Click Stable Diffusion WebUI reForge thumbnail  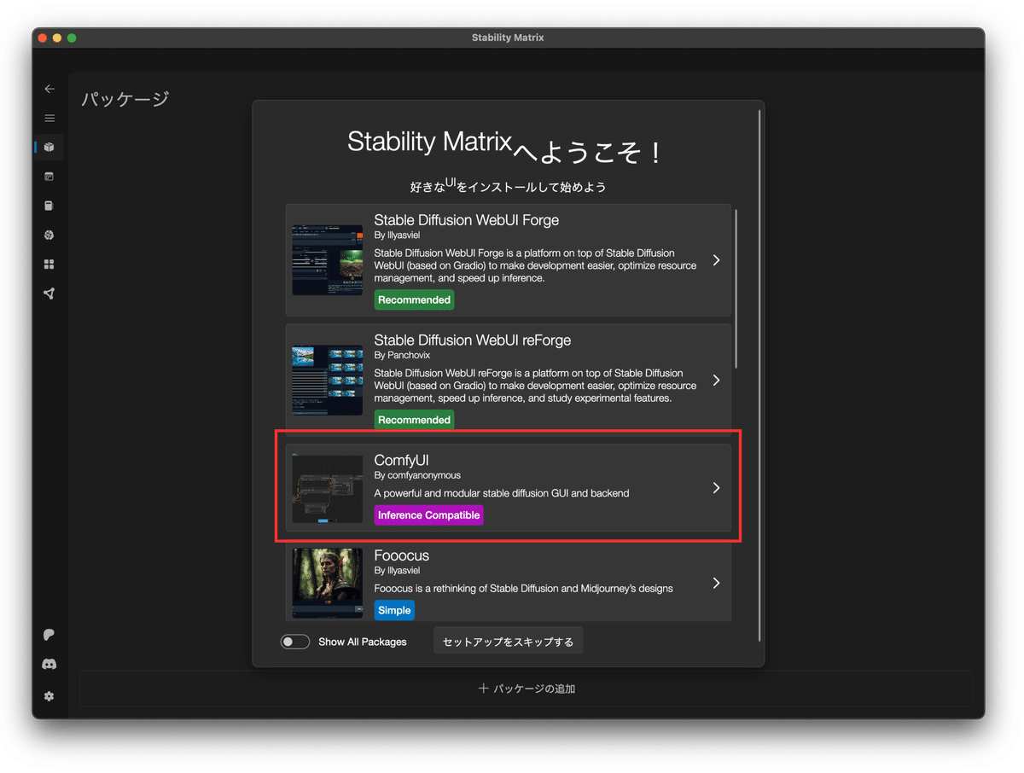point(328,381)
